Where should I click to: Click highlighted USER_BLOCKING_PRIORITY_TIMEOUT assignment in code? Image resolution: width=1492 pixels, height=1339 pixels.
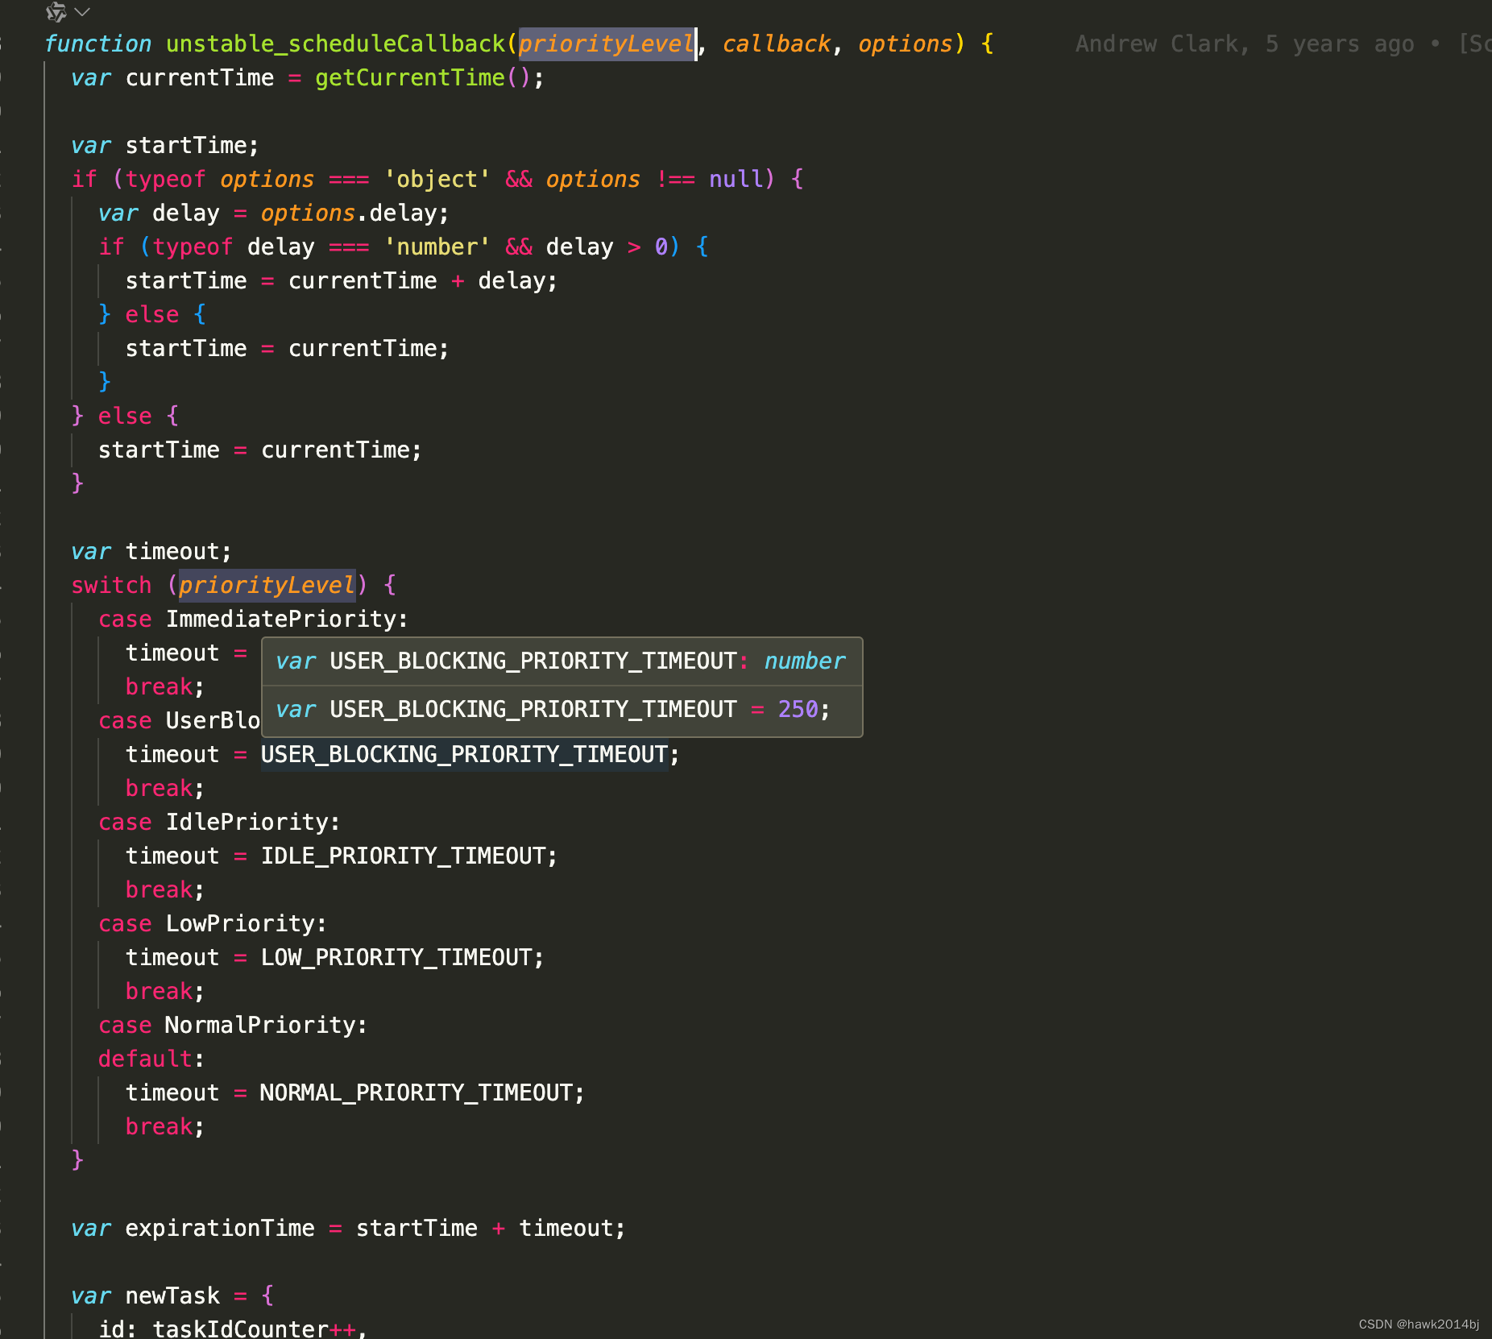tap(464, 754)
